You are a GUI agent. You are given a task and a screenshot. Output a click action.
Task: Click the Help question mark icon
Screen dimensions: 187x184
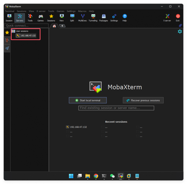point(124,18)
